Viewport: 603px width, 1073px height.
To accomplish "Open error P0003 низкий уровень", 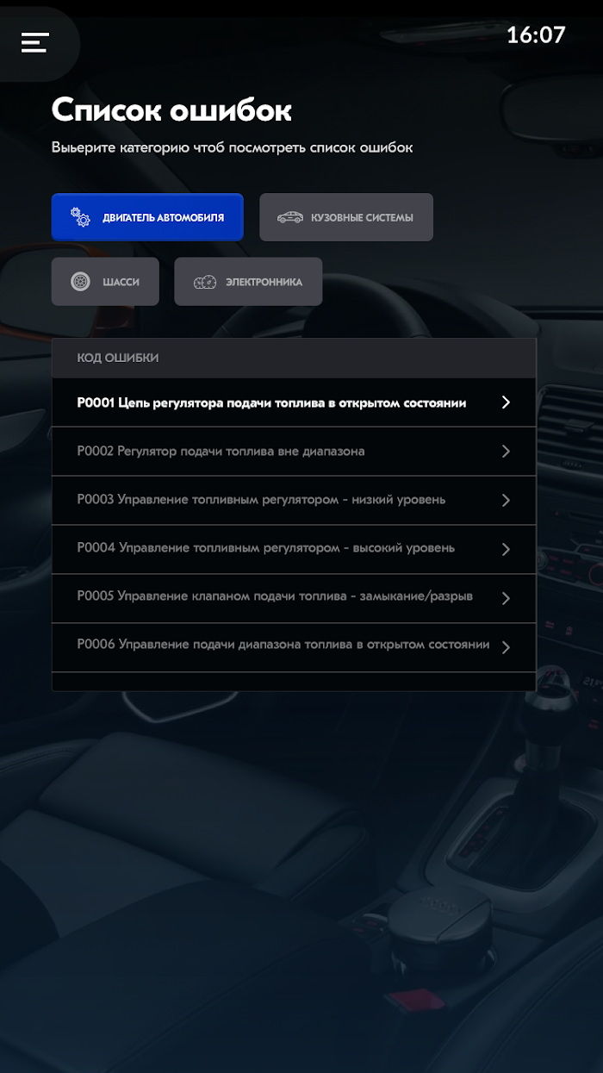I will pyautogui.click(x=294, y=500).
